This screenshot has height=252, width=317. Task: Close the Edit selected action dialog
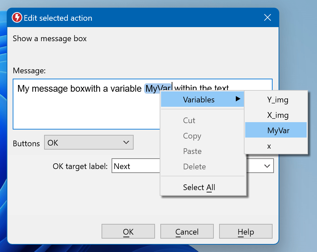coord(267,18)
